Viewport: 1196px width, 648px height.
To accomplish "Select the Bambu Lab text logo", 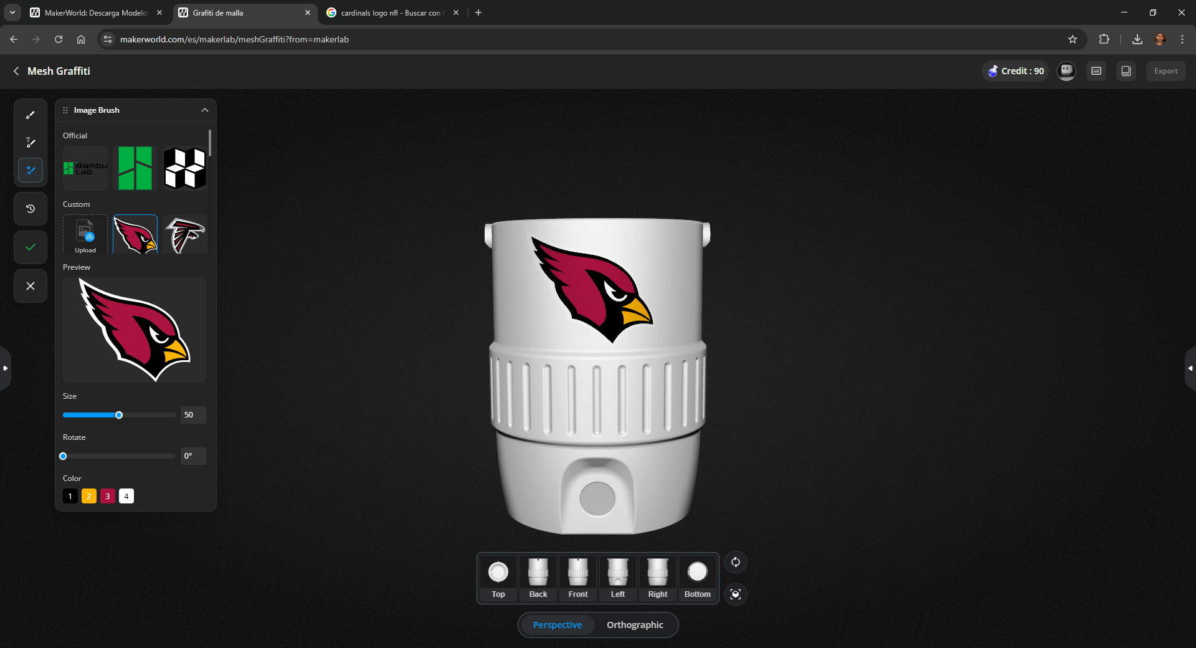I will tap(85, 168).
